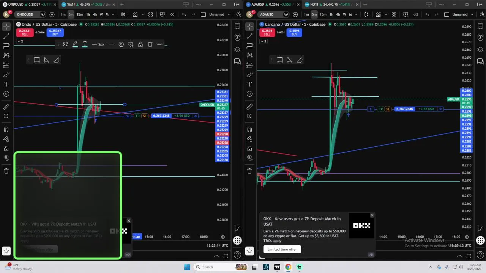This screenshot has width=486, height=273.
Task: Click the ONDOUSD Buy 0.25347 button
Action: click(55, 33)
